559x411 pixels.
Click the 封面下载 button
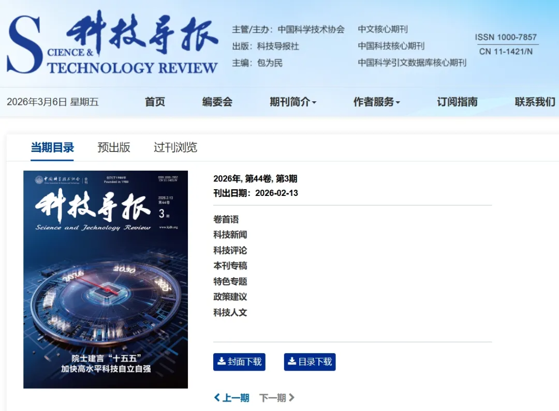pyautogui.click(x=239, y=362)
